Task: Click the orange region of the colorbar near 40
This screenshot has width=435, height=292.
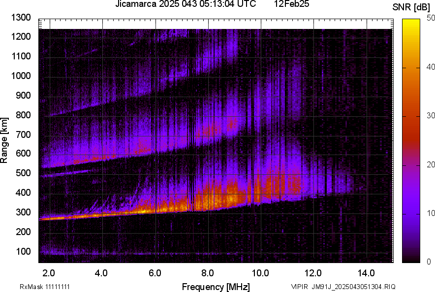Action: (412, 67)
